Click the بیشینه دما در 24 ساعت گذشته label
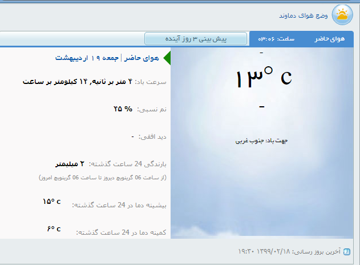This screenshot has width=360, height=265. tap(119, 205)
